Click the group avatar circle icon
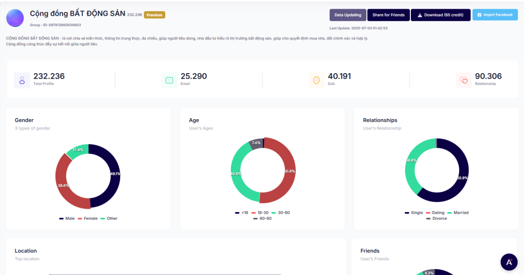 (15, 18)
